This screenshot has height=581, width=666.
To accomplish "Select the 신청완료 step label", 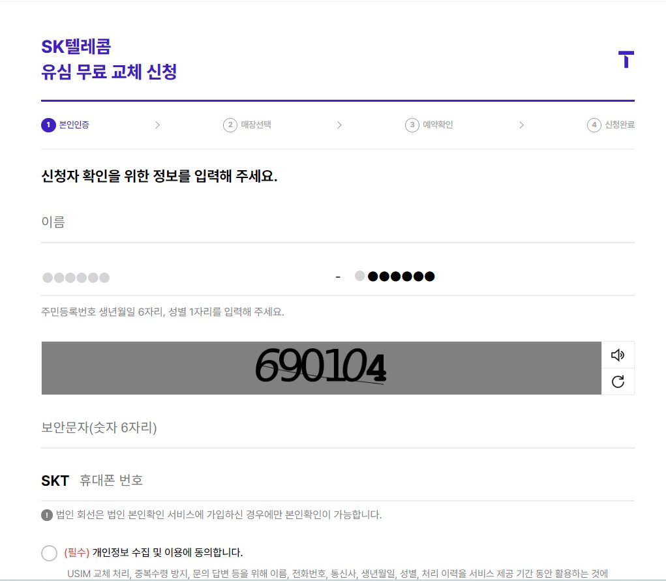I will coord(620,125).
